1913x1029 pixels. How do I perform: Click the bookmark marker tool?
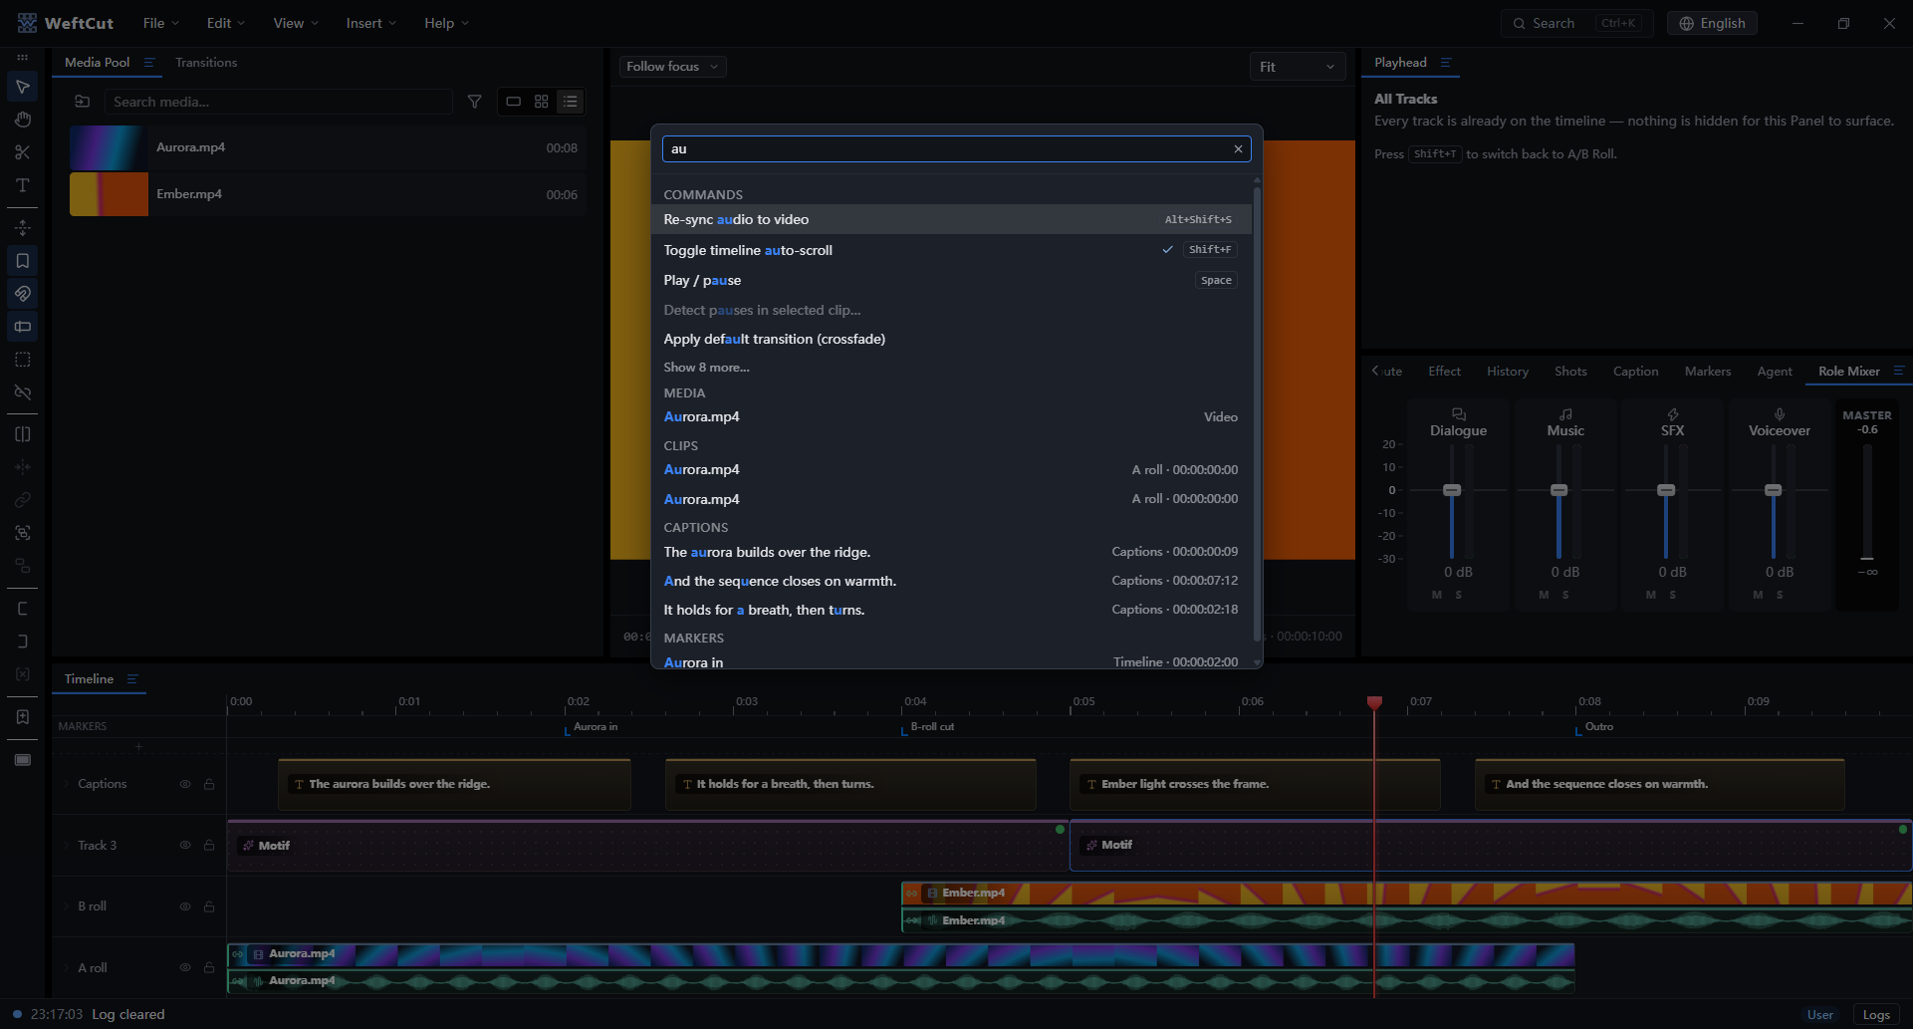(x=22, y=261)
